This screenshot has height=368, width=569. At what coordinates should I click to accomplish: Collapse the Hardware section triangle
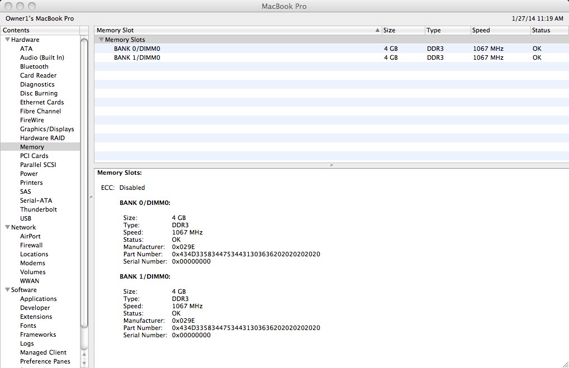7,40
